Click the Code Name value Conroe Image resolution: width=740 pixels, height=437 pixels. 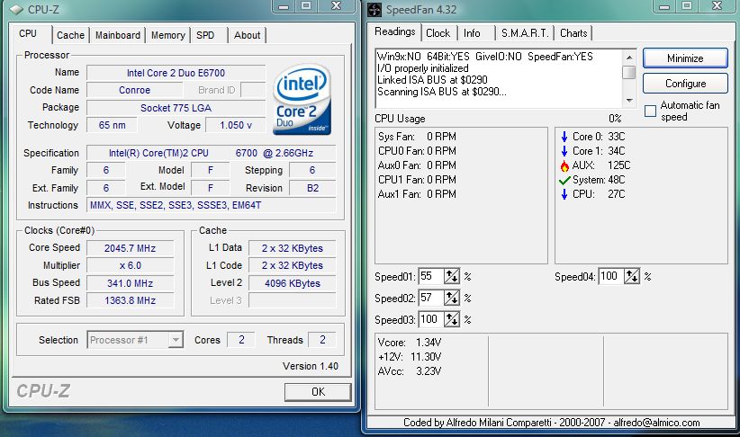(134, 90)
